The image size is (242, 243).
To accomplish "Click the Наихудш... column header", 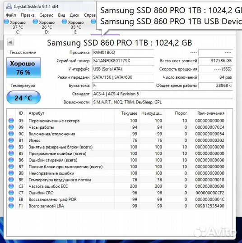I will pos(152,113).
